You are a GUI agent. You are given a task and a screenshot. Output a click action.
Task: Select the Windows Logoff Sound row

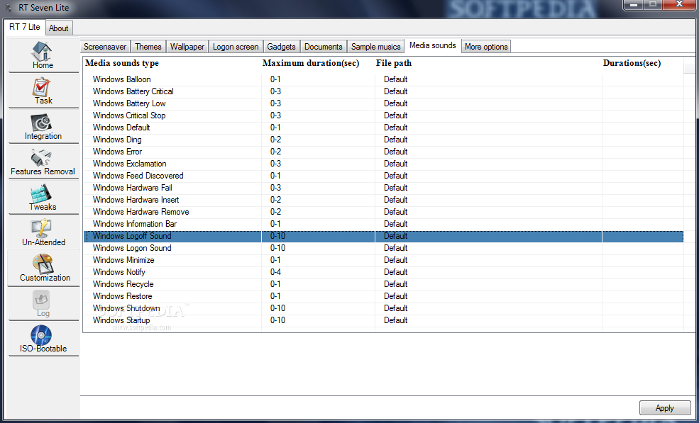383,236
